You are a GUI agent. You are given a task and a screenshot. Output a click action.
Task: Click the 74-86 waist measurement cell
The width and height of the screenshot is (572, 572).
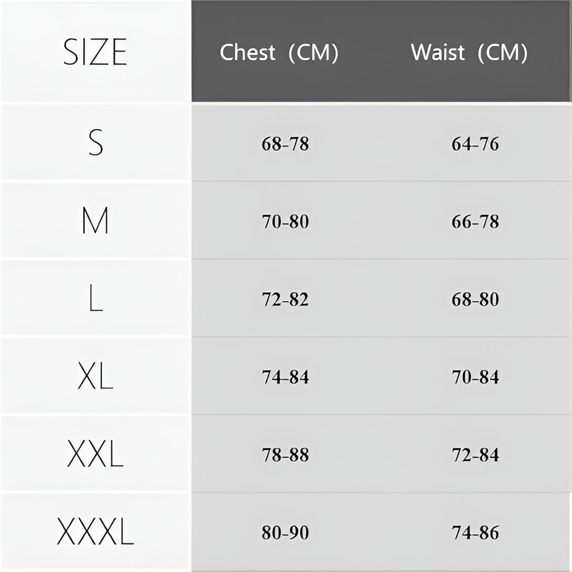click(475, 533)
